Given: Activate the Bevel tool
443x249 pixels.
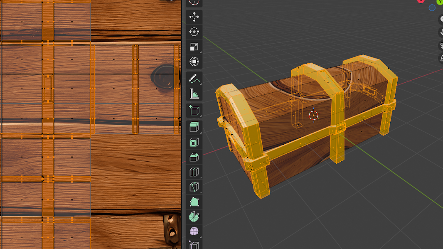Looking at the screenshot, I should click(194, 157).
